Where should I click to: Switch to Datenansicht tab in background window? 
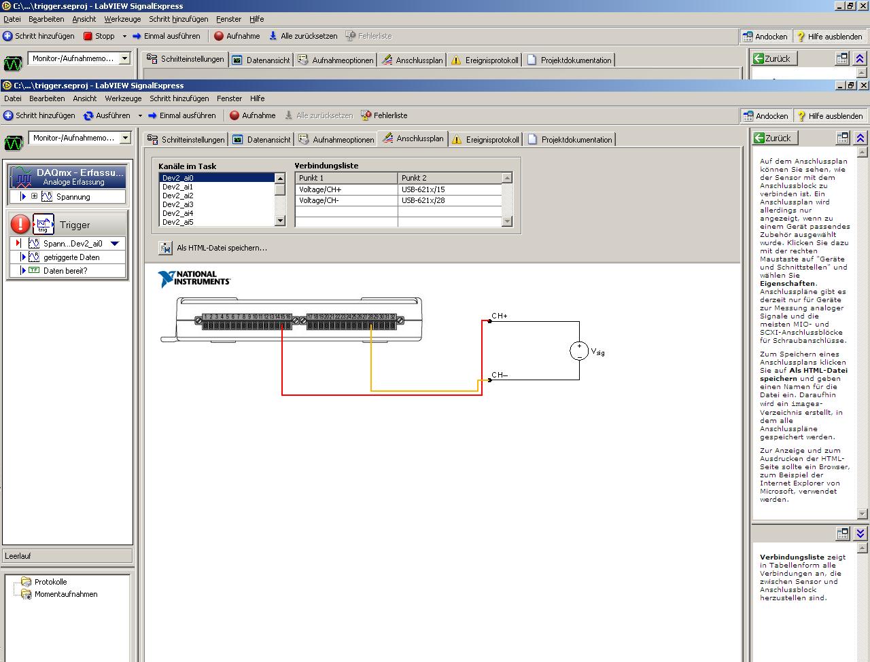(262, 60)
